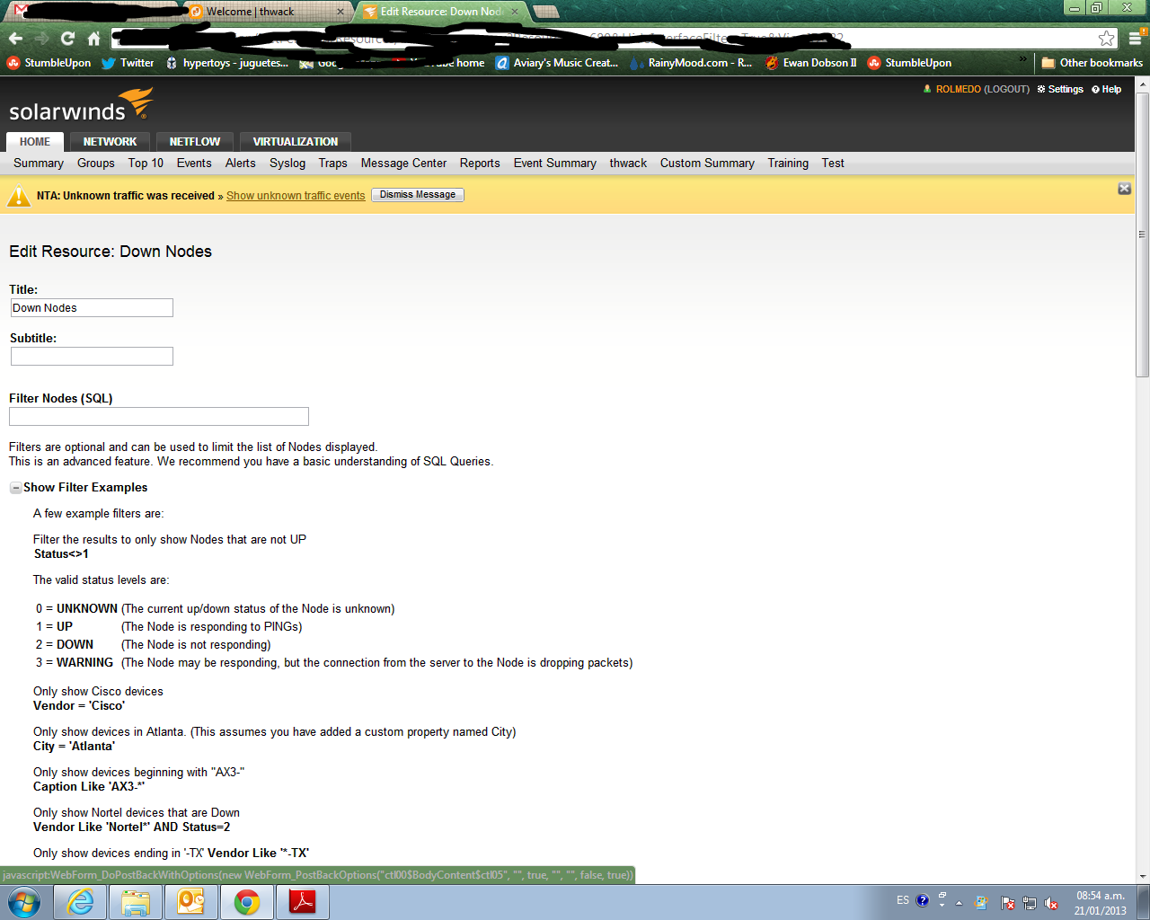1150x920 pixels.
Task: Open the Training view
Action: [788, 164]
